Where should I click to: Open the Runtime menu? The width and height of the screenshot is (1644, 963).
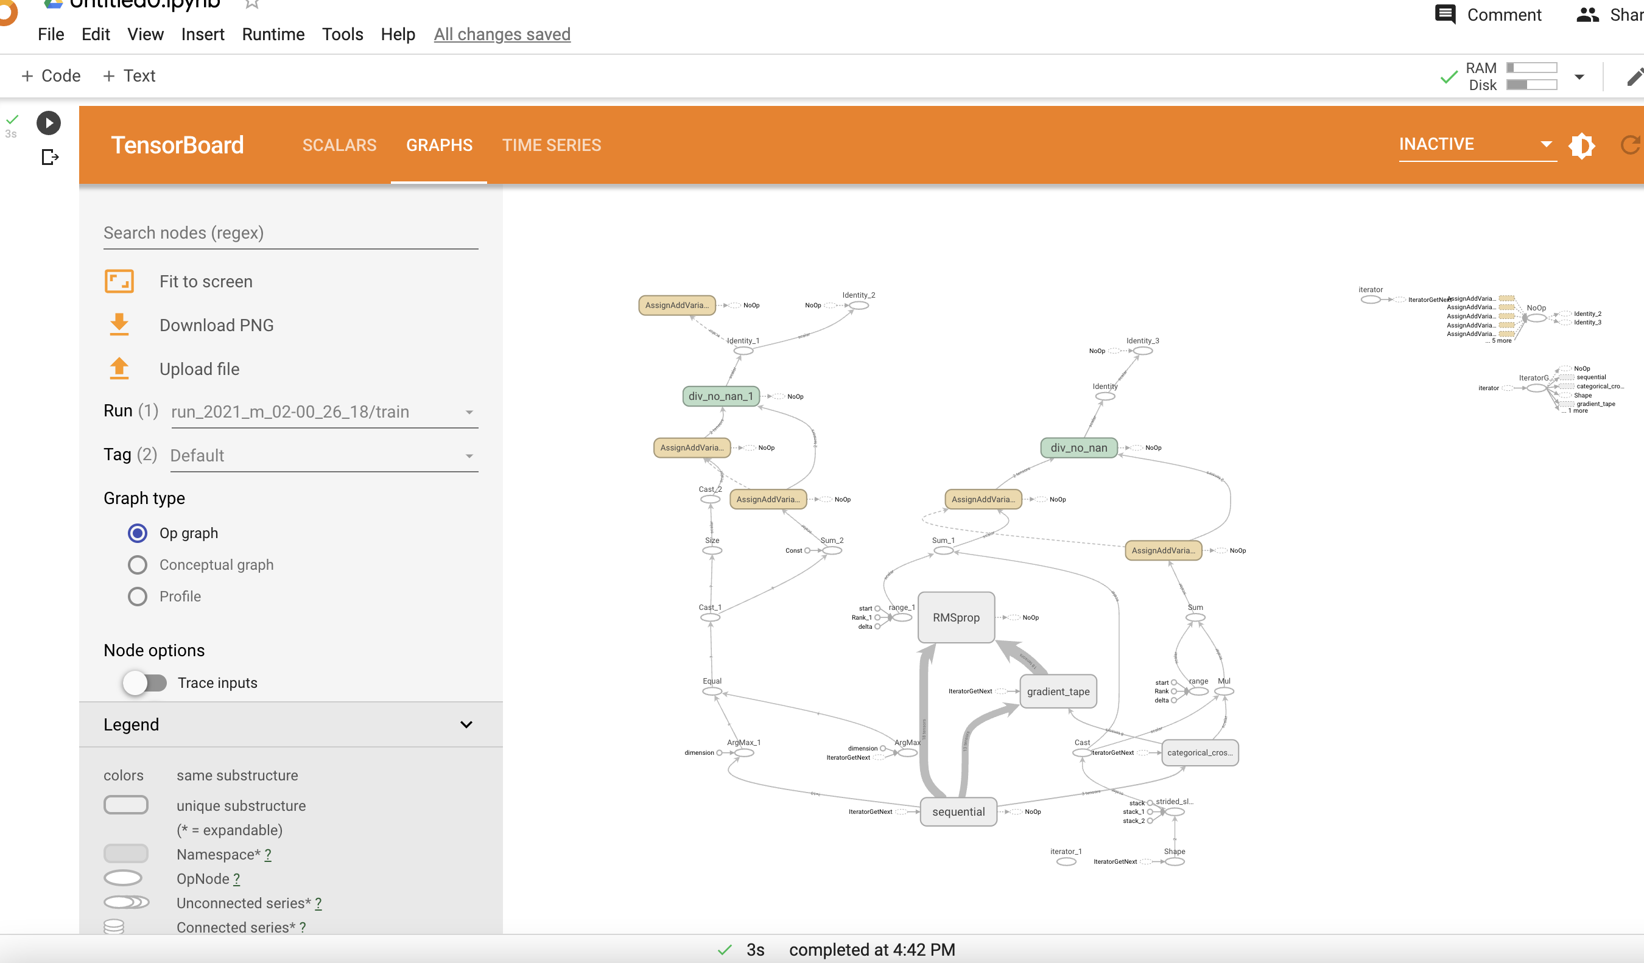273,34
